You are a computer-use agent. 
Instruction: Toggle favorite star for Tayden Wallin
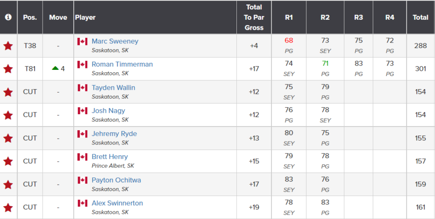(x=8, y=92)
